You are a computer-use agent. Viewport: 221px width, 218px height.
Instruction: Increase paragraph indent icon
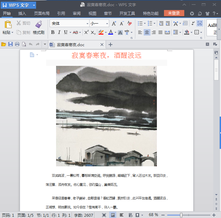click(168, 23)
